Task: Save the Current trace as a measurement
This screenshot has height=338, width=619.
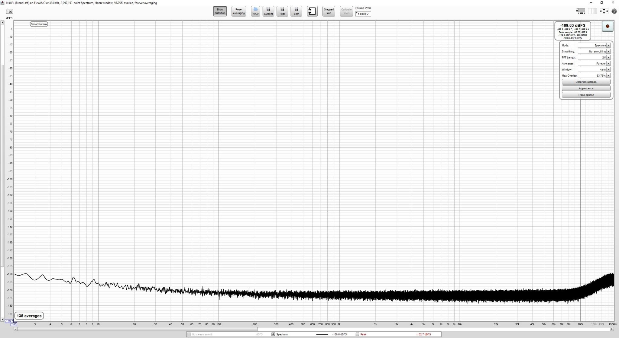Action: point(268,11)
